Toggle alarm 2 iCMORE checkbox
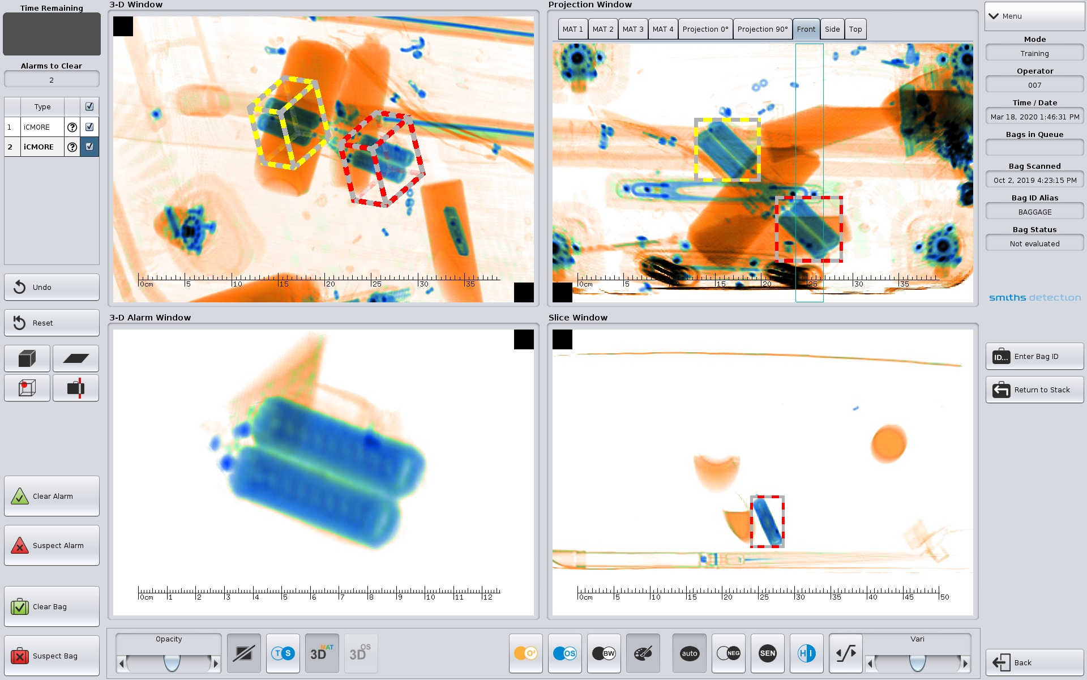This screenshot has height=680, width=1087. 89,147
